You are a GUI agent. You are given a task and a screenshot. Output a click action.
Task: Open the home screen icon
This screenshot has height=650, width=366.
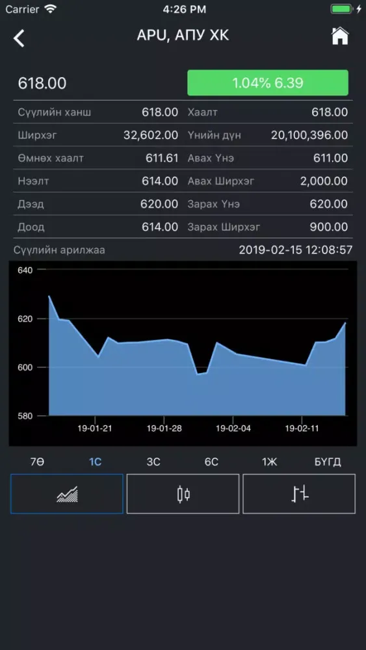[339, 36]
